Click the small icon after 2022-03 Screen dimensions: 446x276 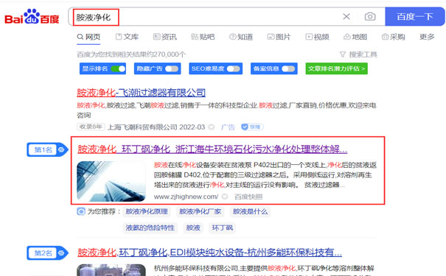[212, 127]
